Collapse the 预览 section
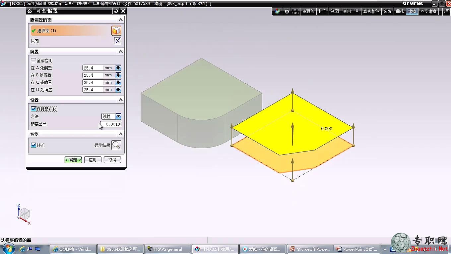The height and width of the screenshot is (254, 451). [121, 134]
